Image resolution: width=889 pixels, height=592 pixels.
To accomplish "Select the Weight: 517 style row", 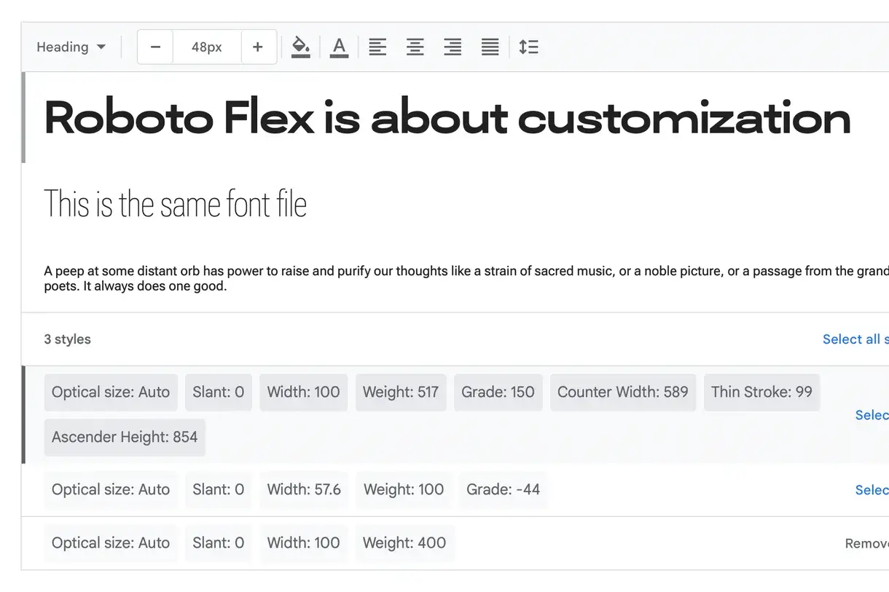I will point(872,415).
